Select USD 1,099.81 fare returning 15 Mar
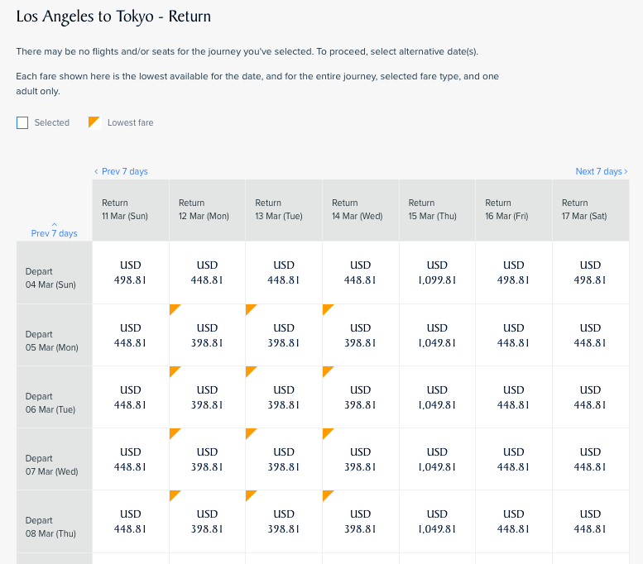Screen dimensions: 643x564 tap(437, 273)
